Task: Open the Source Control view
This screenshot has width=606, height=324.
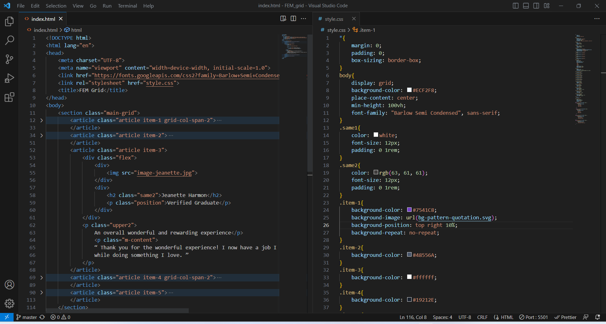Action: pos(9,59)
